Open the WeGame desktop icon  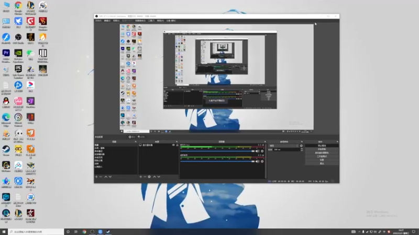[6, 166]
